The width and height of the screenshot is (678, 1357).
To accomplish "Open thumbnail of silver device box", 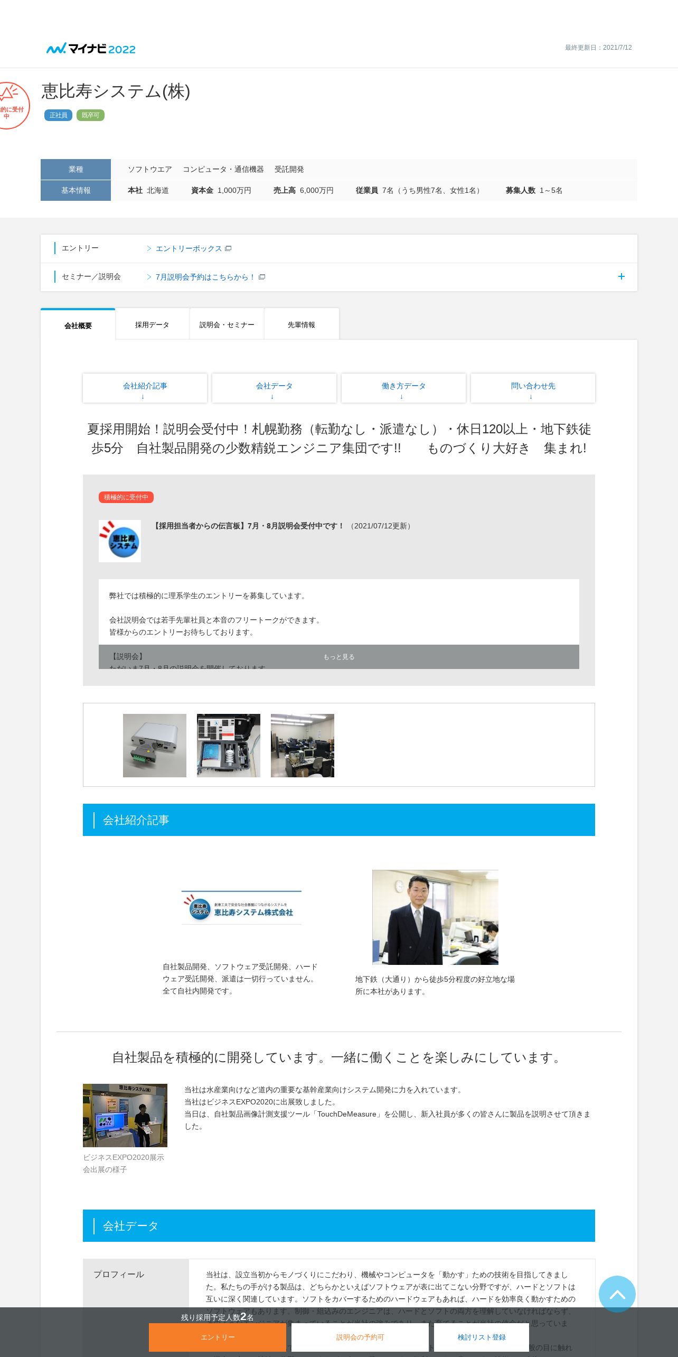I will click(x=155, y=746).
